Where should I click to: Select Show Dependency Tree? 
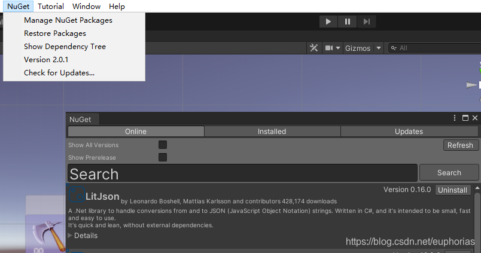[65, 47]
